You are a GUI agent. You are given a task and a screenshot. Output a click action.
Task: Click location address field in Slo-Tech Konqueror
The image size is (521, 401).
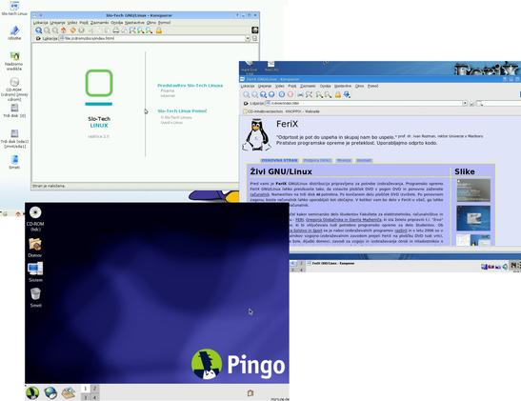pyautogui.click(x=152, y=38)
